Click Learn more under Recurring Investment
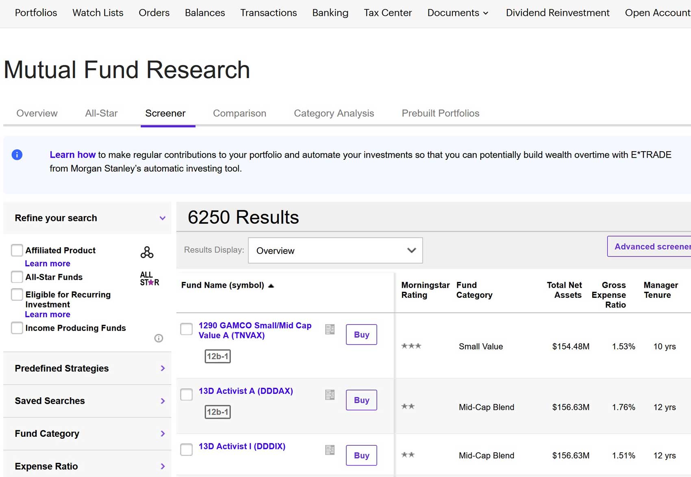691x477 pixels. click(x=48, y=314)
